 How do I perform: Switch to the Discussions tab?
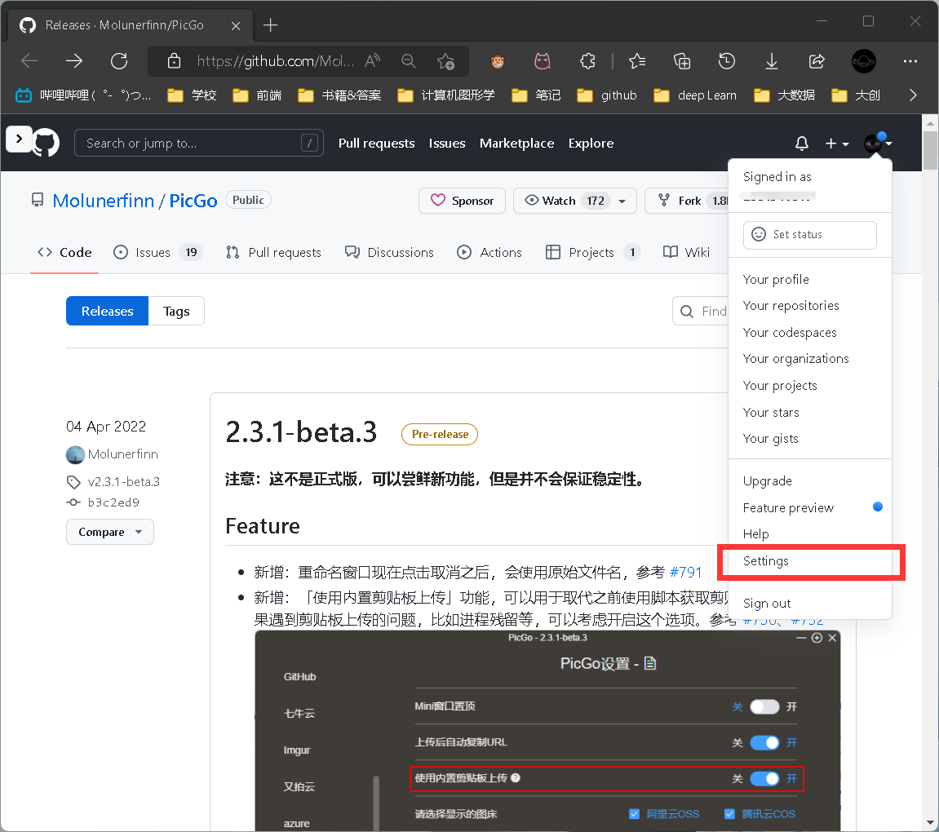point(389,252)
